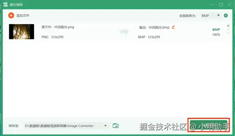Minimize the 图片转换 window
The image size is (235, 136).
pos(212,5)
